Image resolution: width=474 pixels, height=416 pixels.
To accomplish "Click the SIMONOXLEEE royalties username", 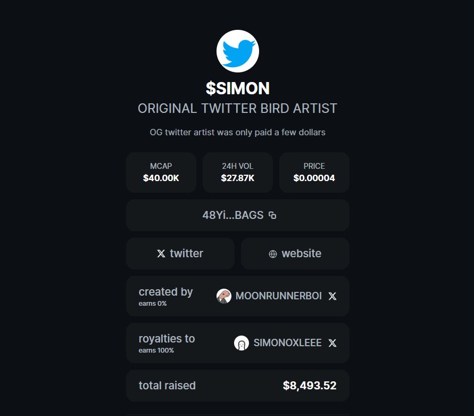I will (x=287, y=343).
